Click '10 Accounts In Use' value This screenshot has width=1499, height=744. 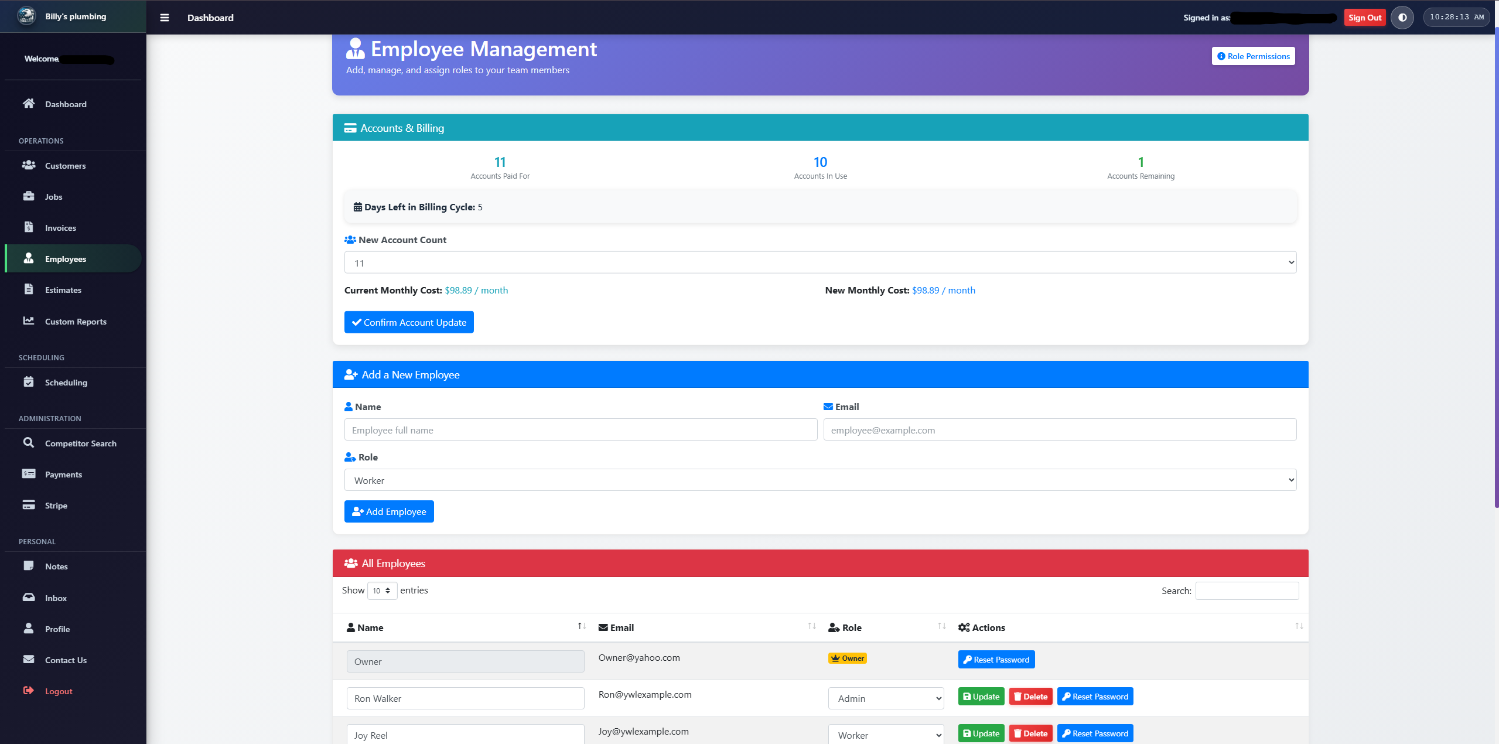click(x=820, y=162)
